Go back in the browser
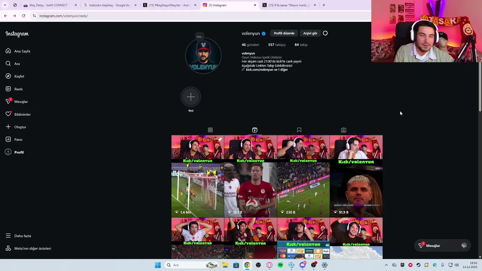This screenshot has height=271, width=482. click(6, 16)
